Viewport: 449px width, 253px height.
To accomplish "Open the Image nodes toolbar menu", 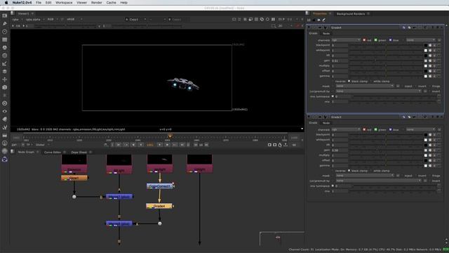I will click(5, 15).
